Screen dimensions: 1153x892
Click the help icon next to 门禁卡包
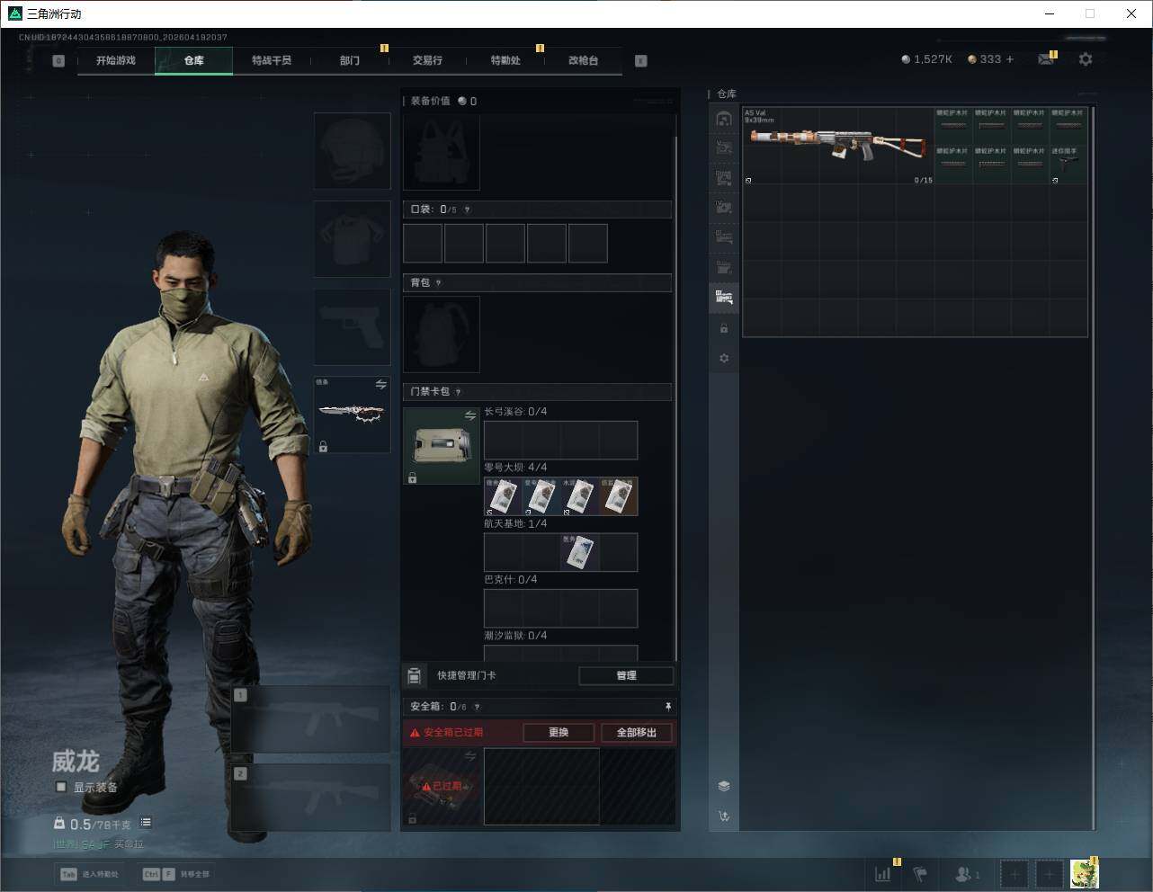tap(459, 392)
